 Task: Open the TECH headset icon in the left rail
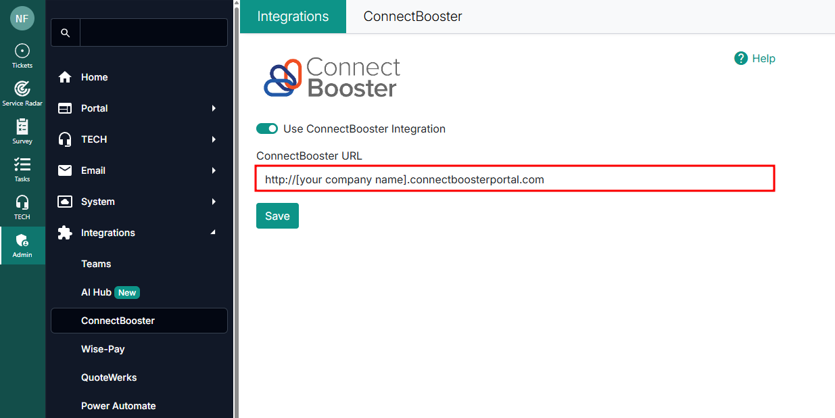[x=22, y=208]
